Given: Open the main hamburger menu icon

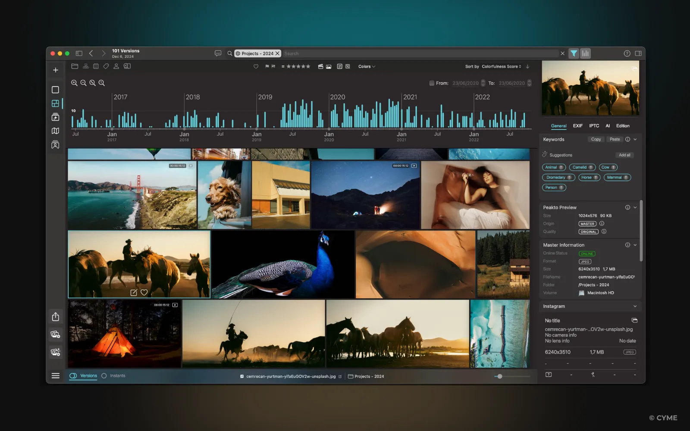Looking at the screenshot, I should (56, 376).
